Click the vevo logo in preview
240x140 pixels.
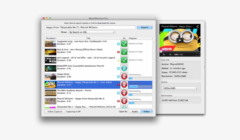(x=167, y=49)
